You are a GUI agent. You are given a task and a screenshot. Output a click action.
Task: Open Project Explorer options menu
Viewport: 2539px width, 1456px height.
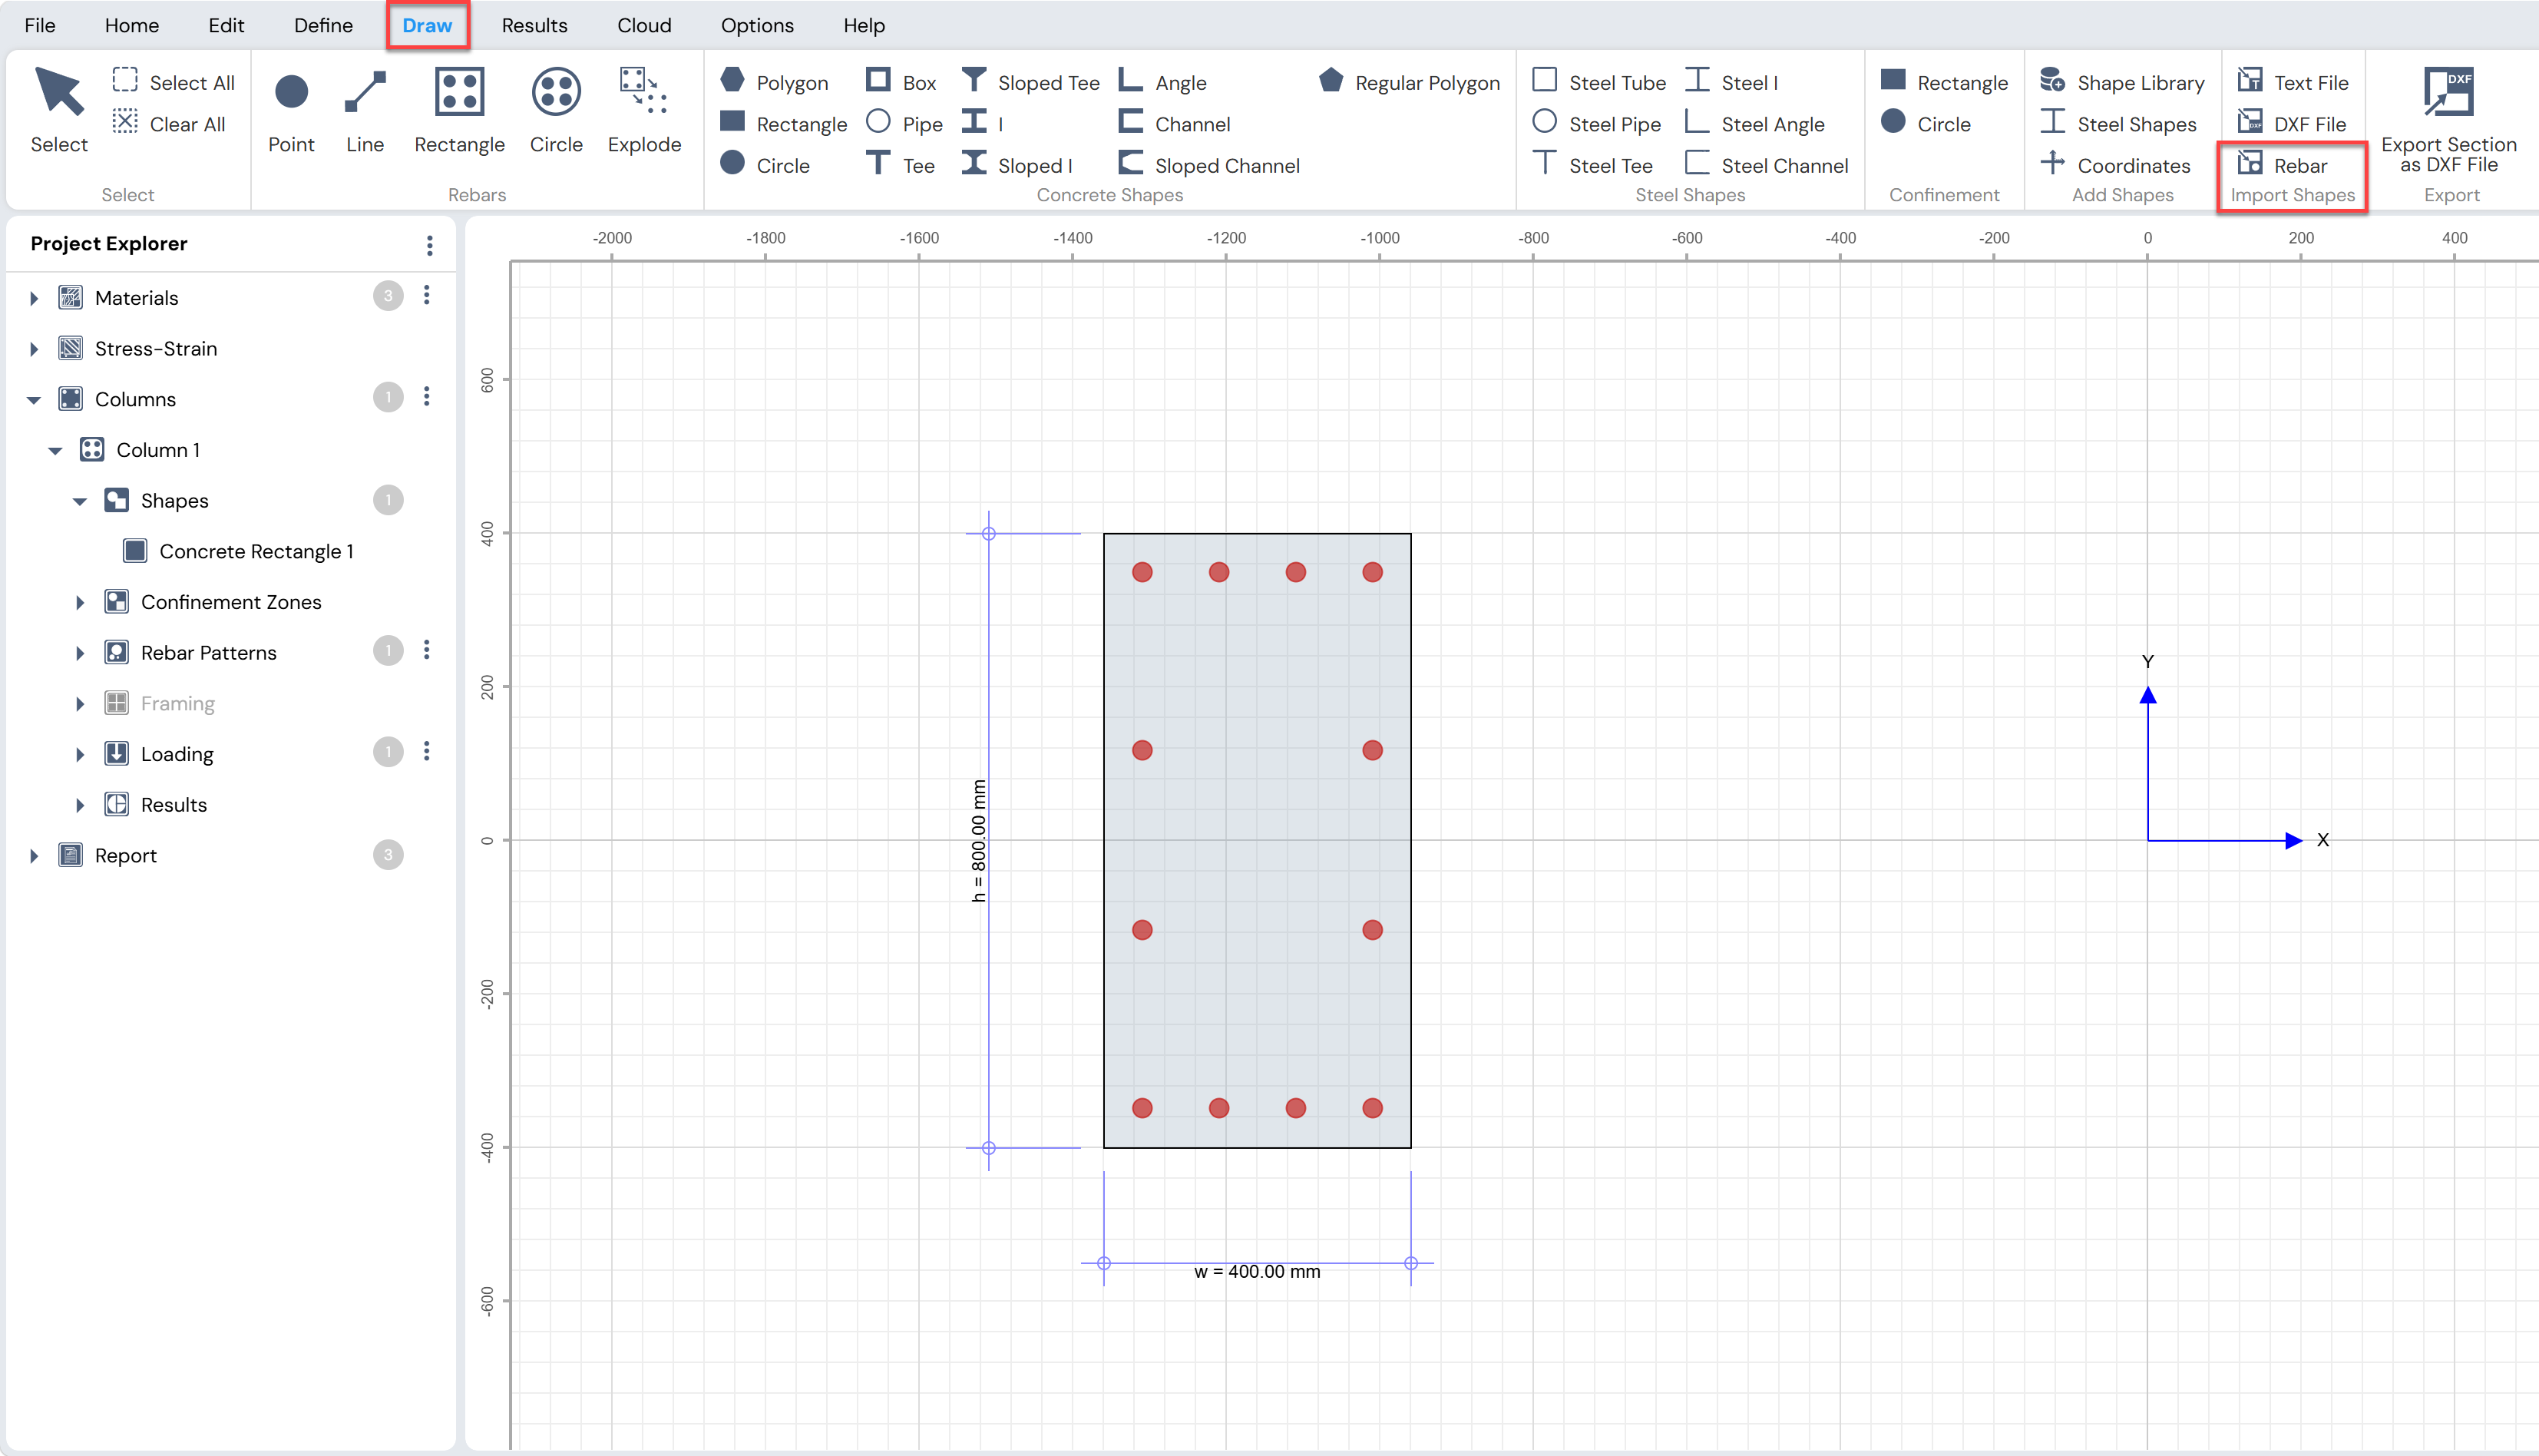point(430,244)
